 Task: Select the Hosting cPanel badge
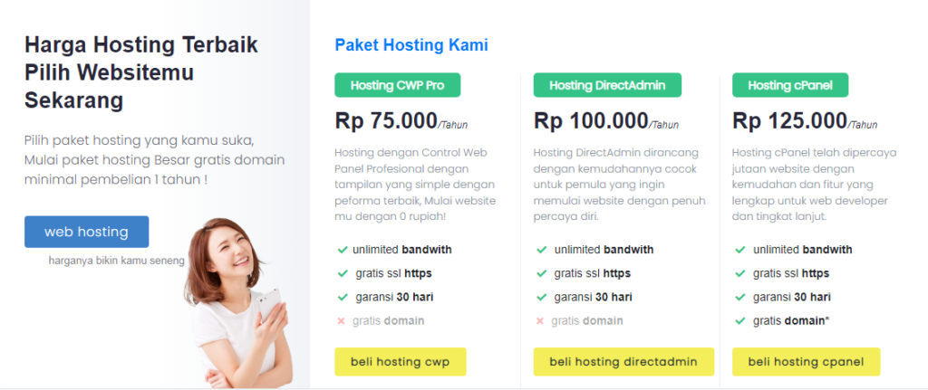(790, 85)
